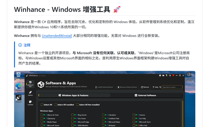This screenshot has height=127, width=203.
Task: Click the Help button
Action: [x=155, y=87]
